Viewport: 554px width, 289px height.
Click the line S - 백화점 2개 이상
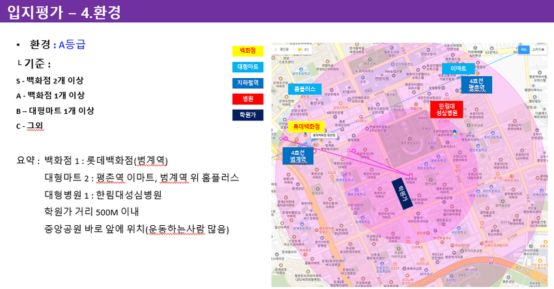pyautogui.click(x=50, y=81)
